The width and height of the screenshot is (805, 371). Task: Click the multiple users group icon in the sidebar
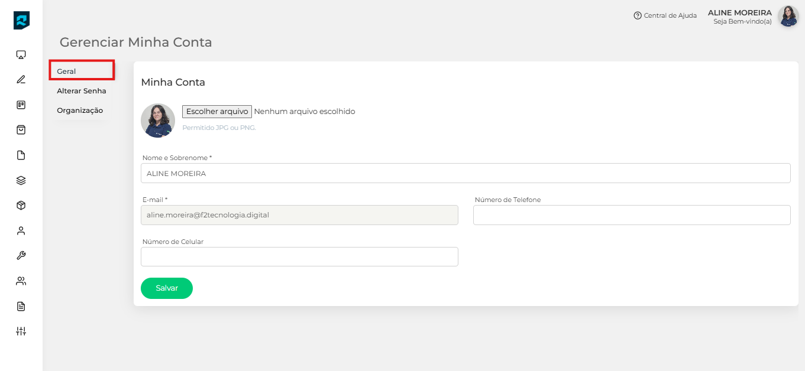21,281
